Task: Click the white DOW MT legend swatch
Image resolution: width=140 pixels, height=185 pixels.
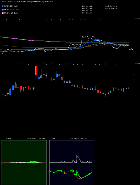Action: pyautogui.click(x=3, y=10)
